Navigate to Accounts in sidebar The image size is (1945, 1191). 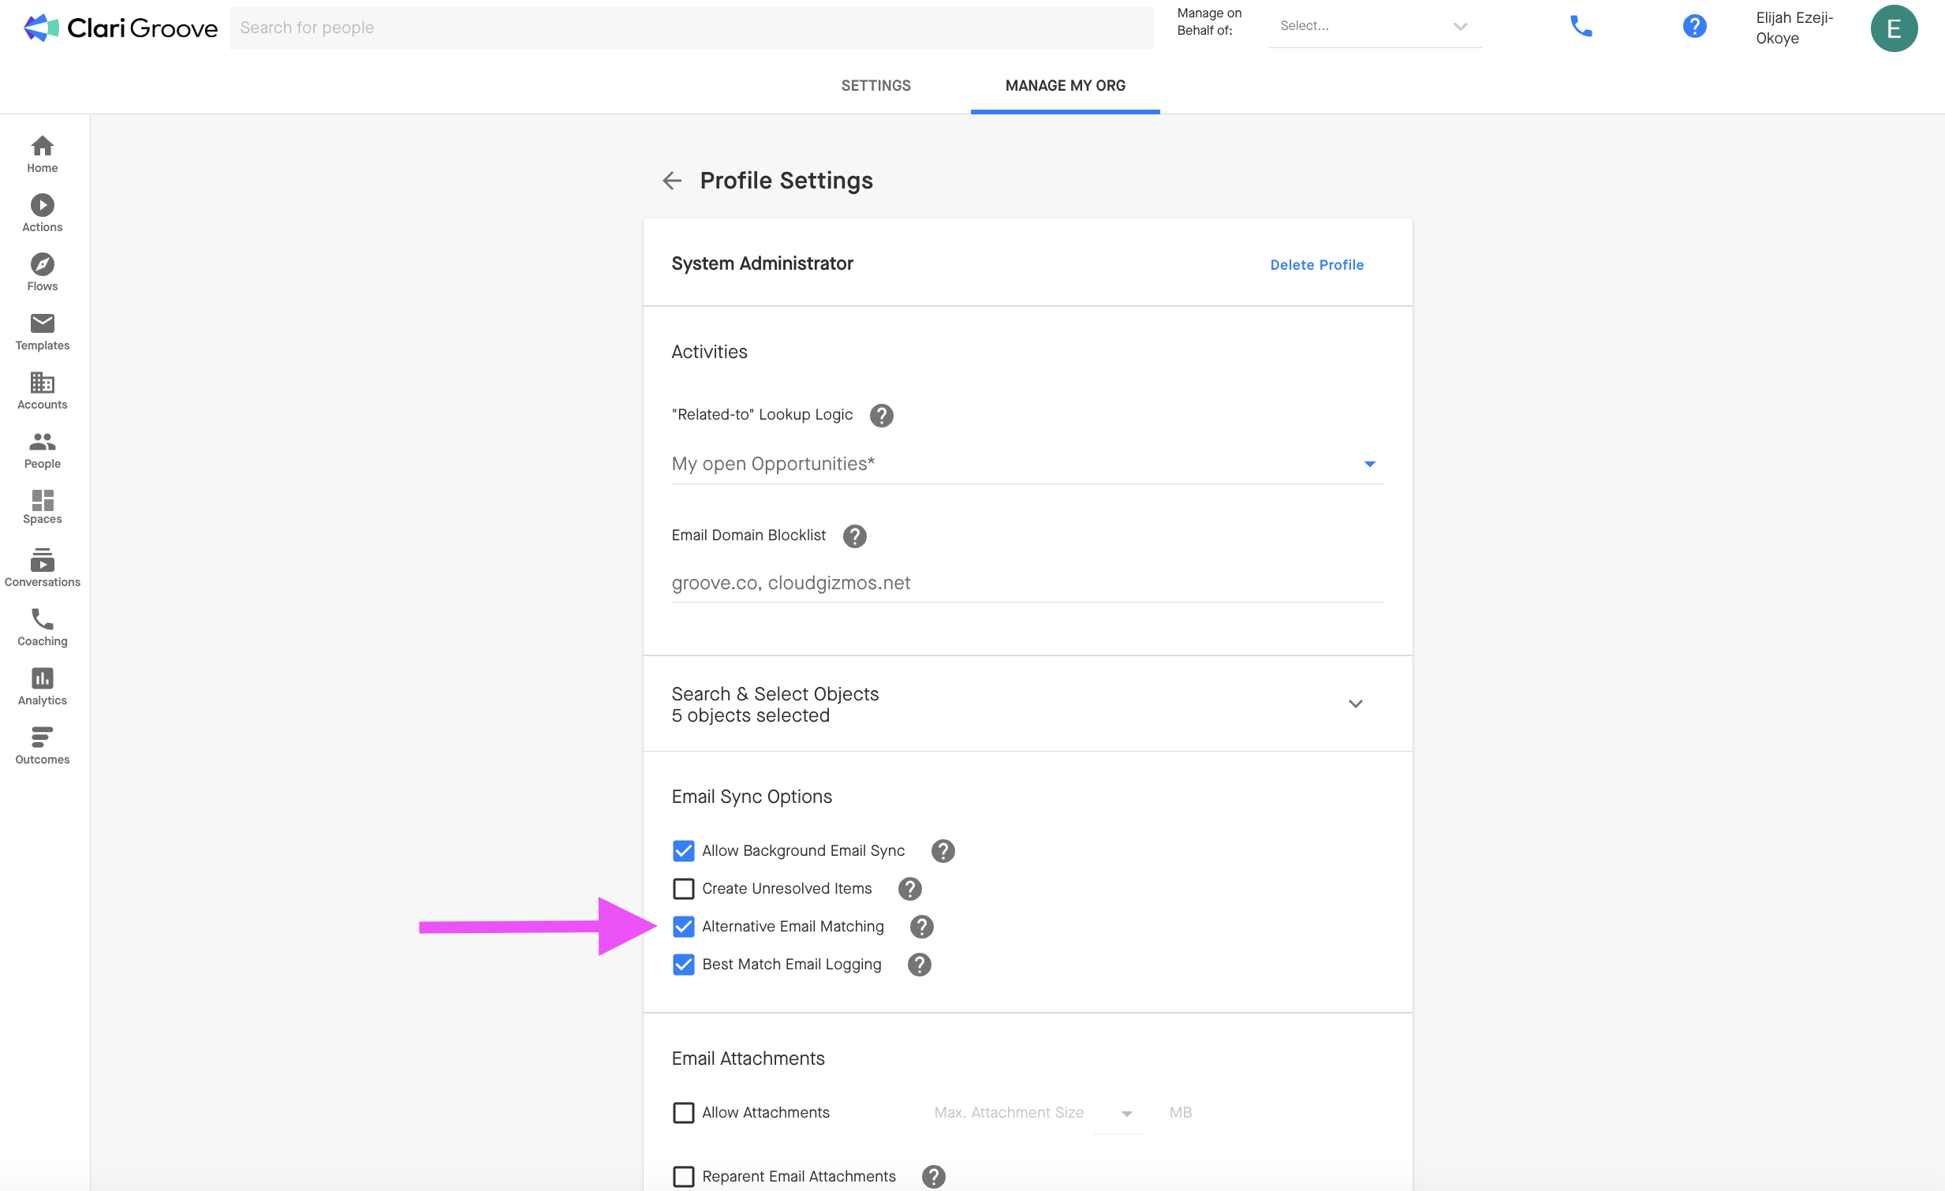[x=42, y=390]
